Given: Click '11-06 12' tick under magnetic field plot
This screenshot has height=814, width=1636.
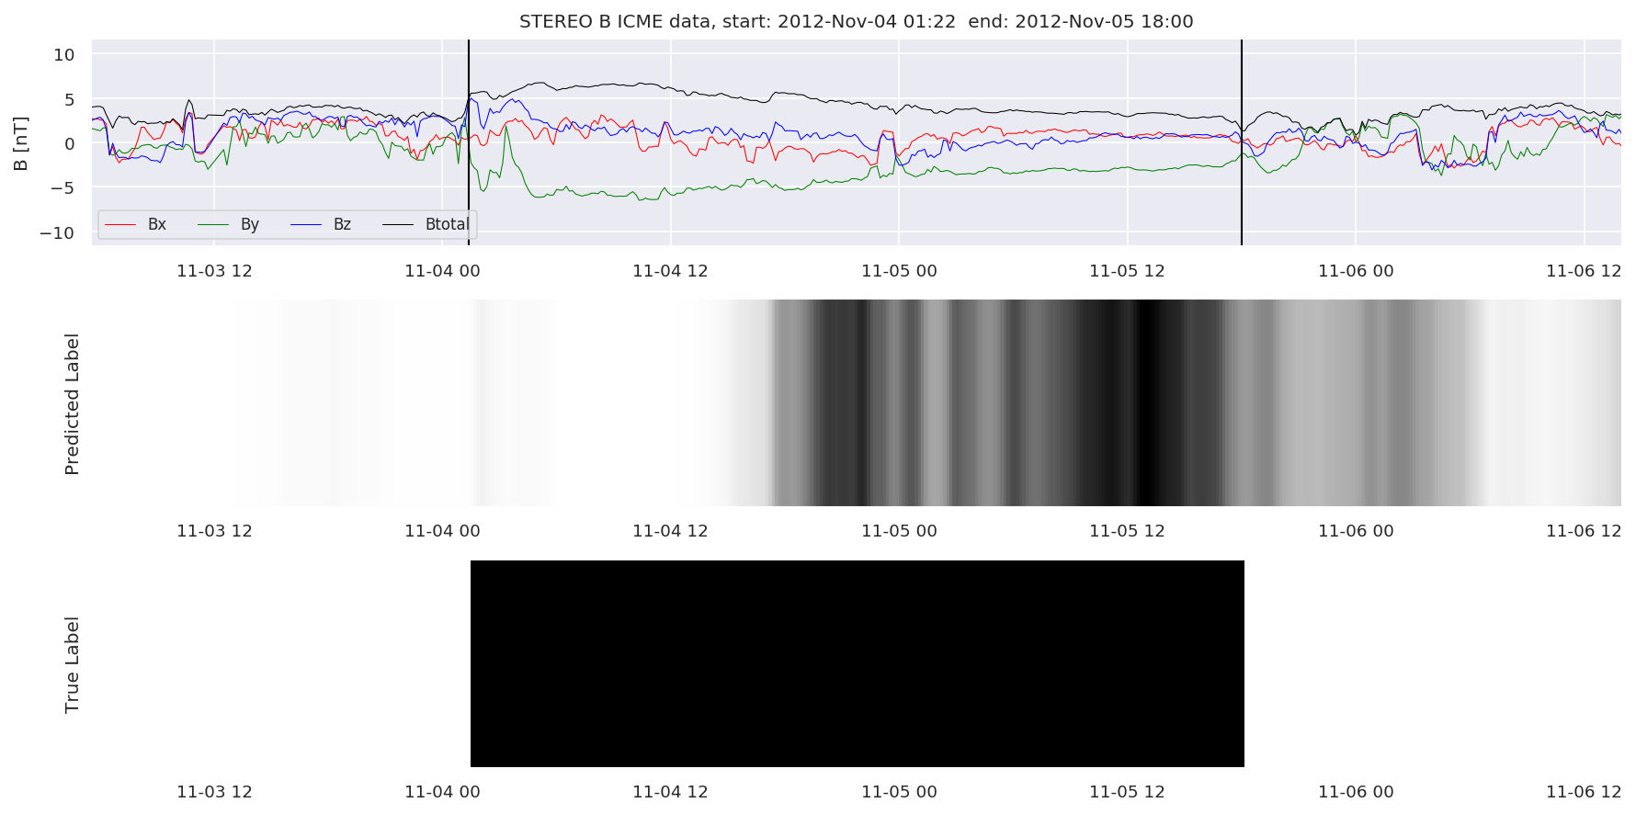Looking at the screenshot, I should pos(1584,271).
